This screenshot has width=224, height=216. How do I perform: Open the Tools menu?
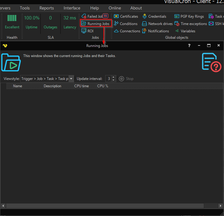[x=25, y=8]
